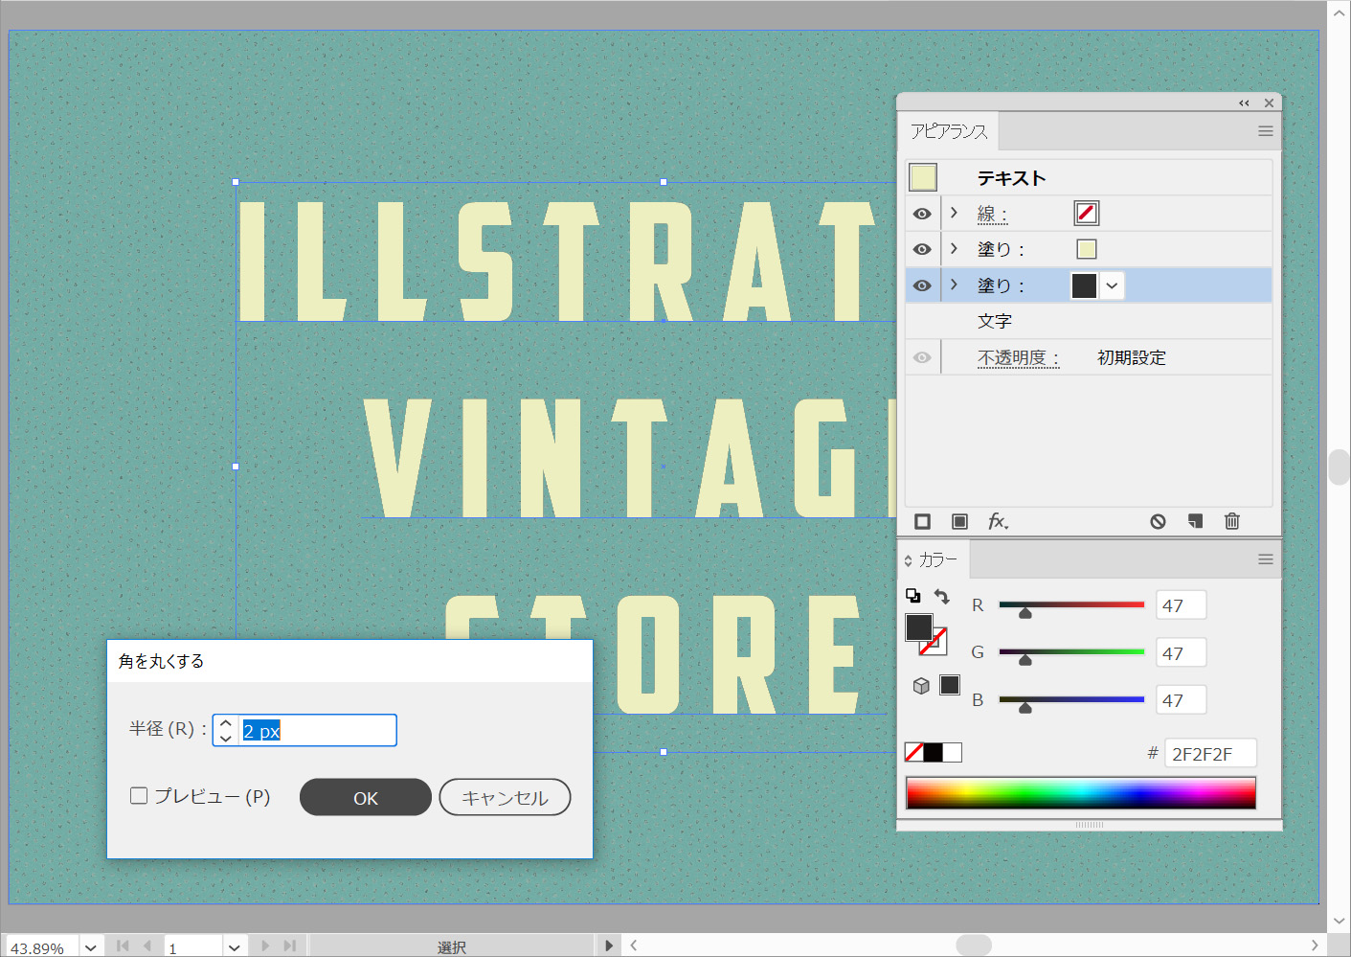
Task: Click default fill and stroke icon
Action: coord(912,596)
